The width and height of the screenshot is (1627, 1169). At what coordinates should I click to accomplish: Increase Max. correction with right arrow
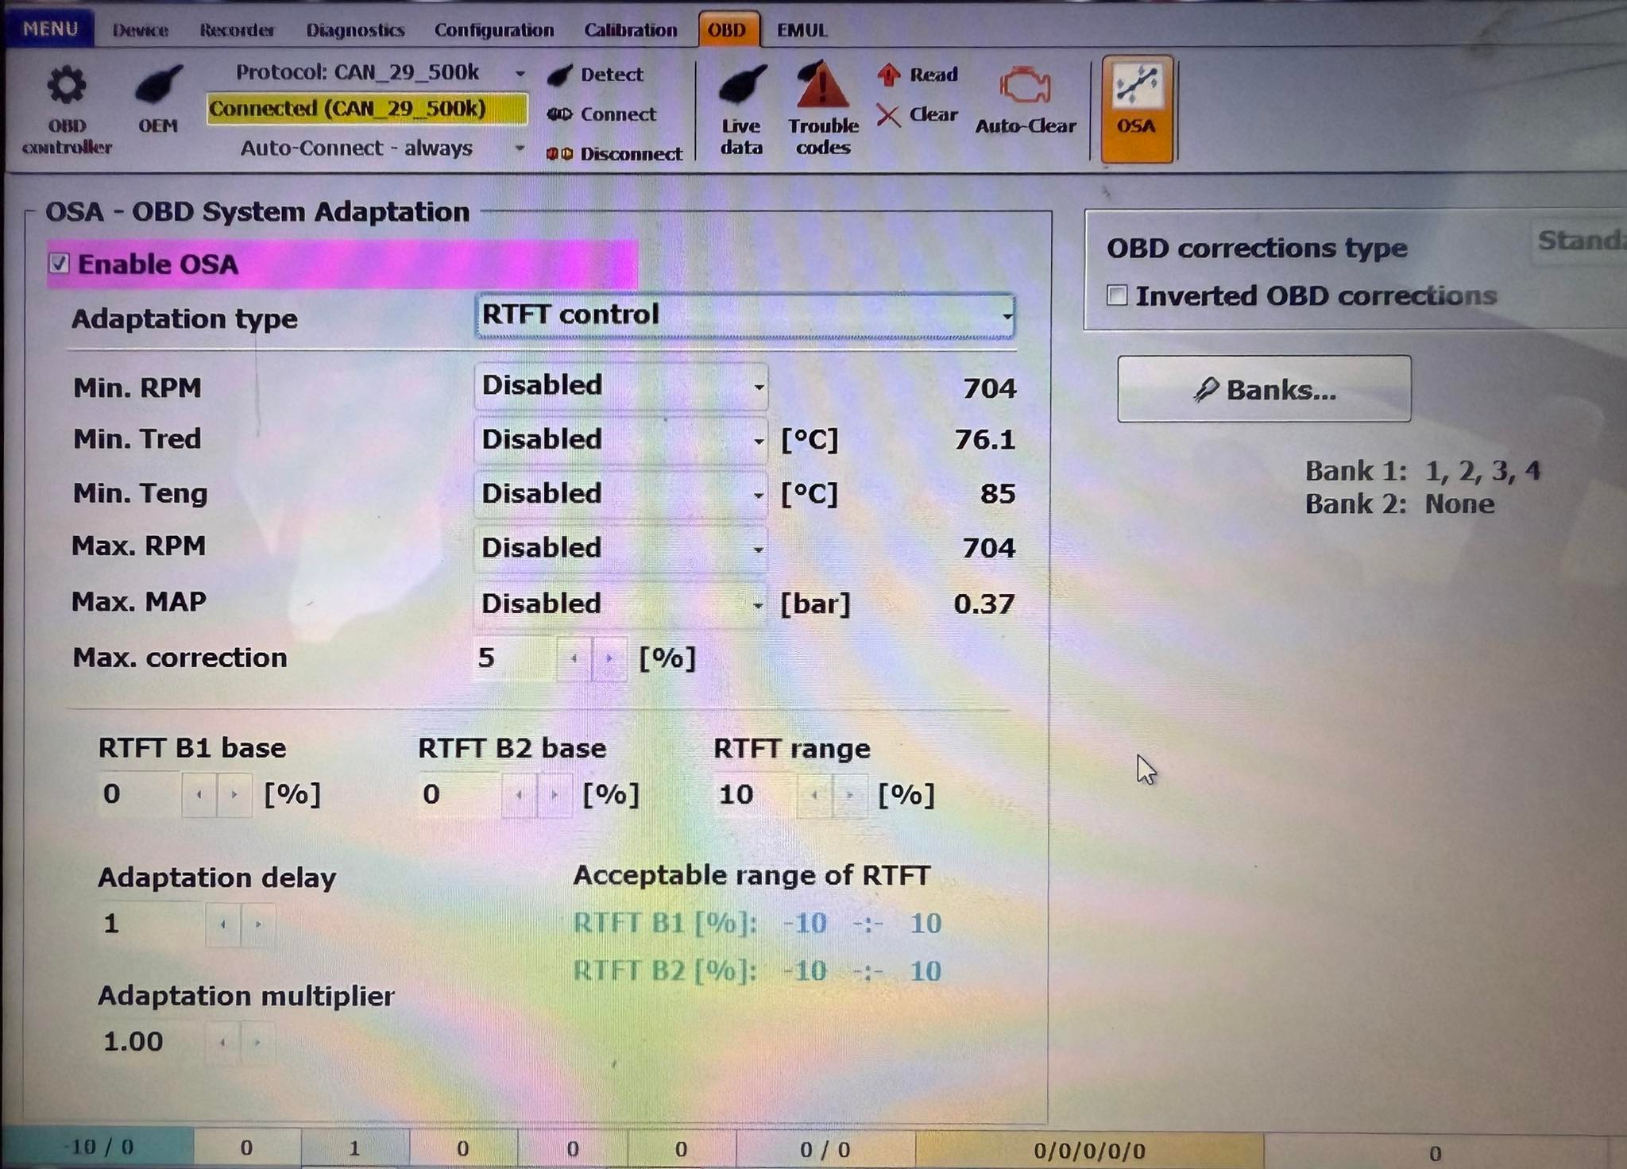[609, 658]
